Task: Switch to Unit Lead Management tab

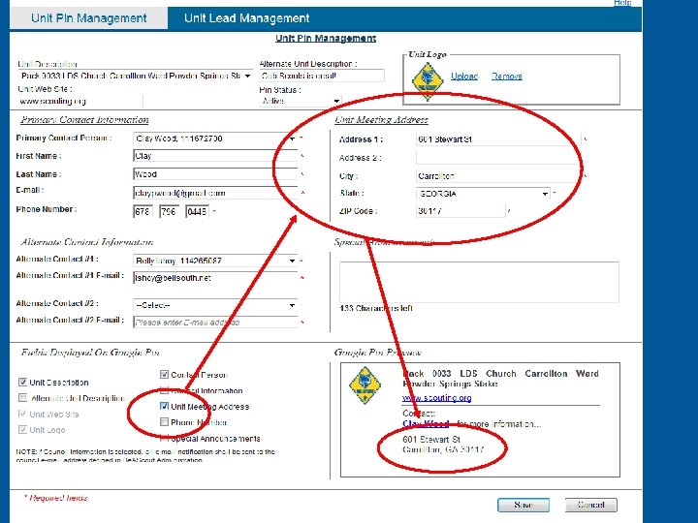Action: point(246,18)
